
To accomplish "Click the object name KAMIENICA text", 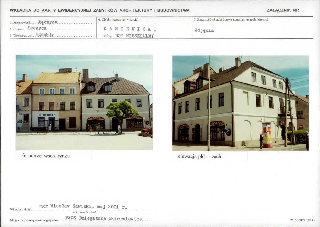I will pyautogui.click(x=130, y=29).
